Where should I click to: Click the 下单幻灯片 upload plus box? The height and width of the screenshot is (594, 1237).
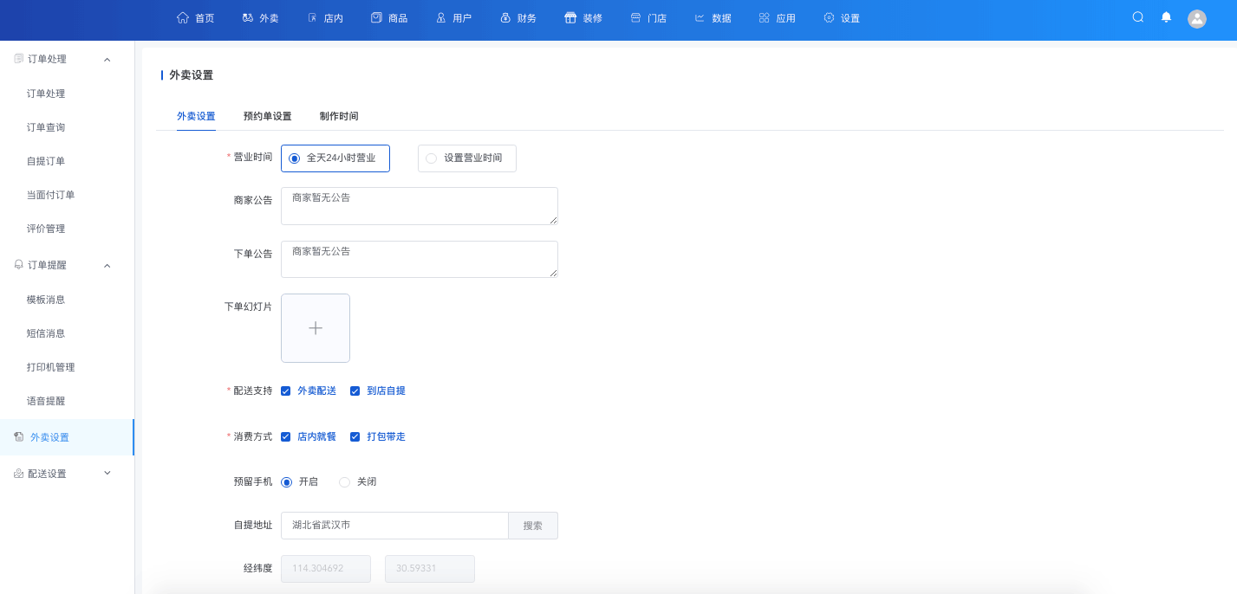click(x=316, y=328)
